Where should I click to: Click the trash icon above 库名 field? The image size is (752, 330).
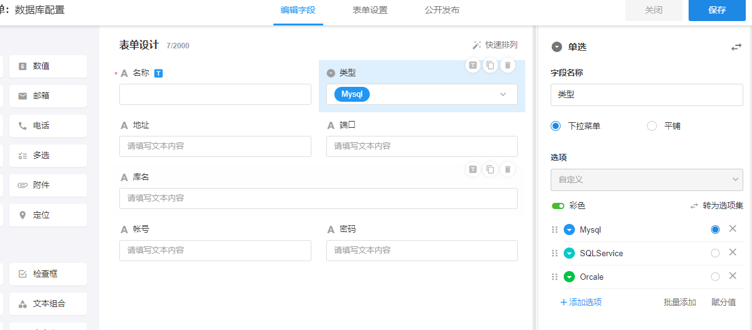[508, 169]
